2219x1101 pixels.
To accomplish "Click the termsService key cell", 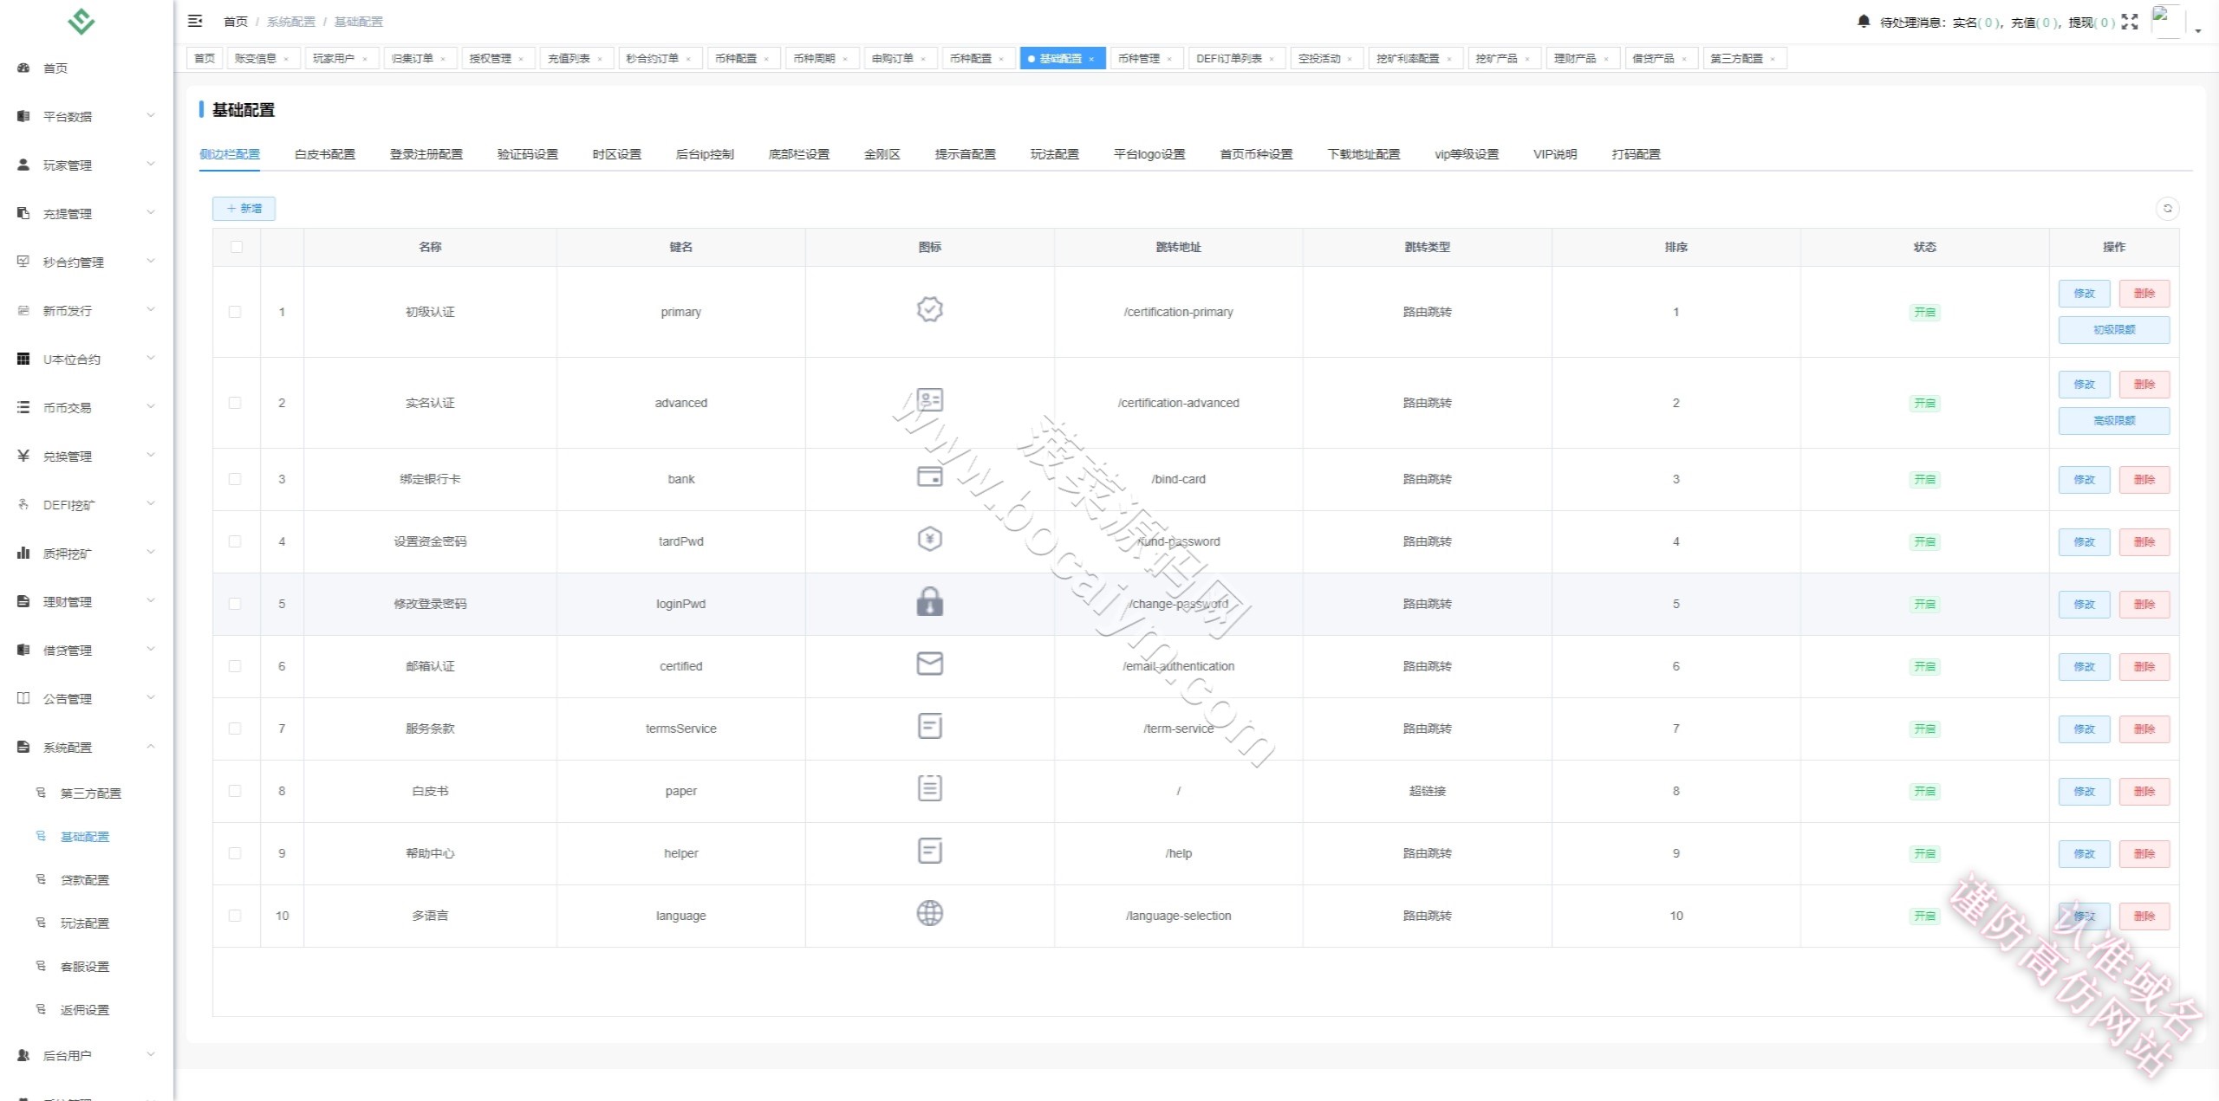I will point(680,729).
